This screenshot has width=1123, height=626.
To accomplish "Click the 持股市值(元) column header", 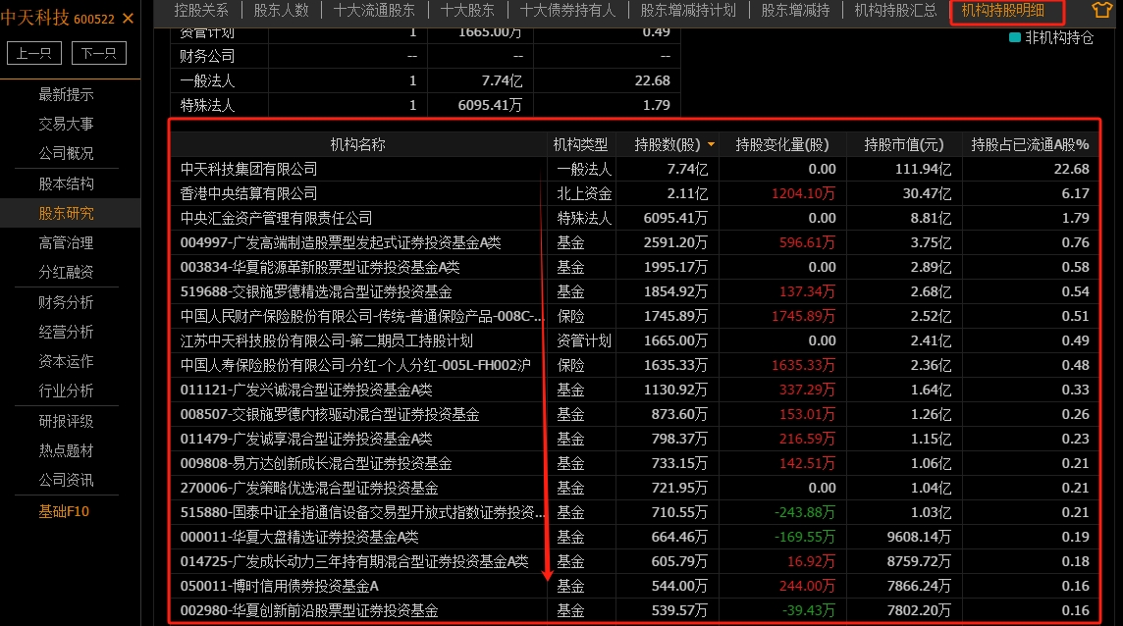I will pyautogui.click(x=904, y=144).
